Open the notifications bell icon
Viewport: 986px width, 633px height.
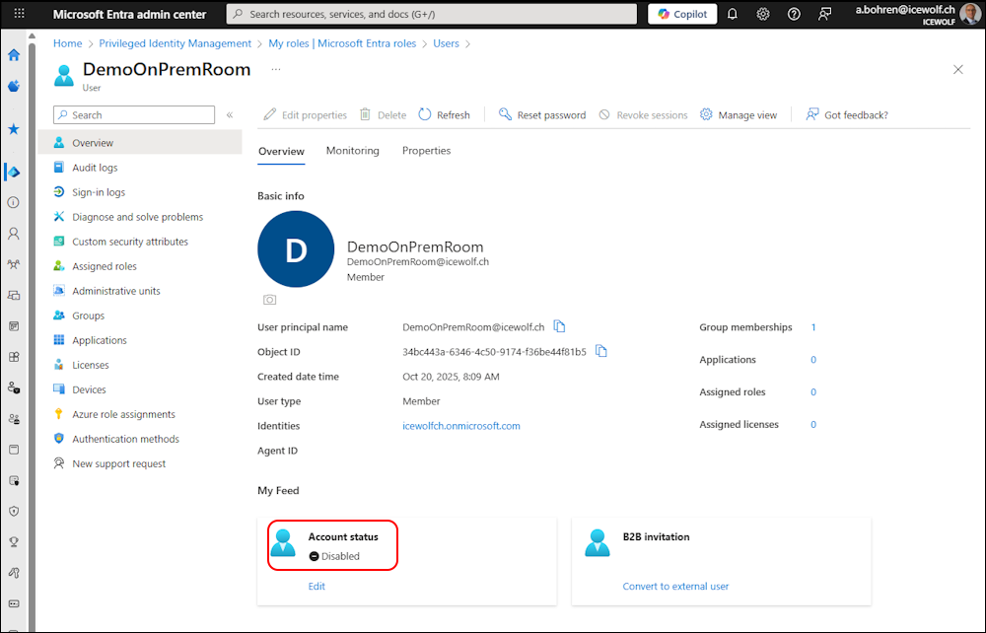tap(732, 14)
